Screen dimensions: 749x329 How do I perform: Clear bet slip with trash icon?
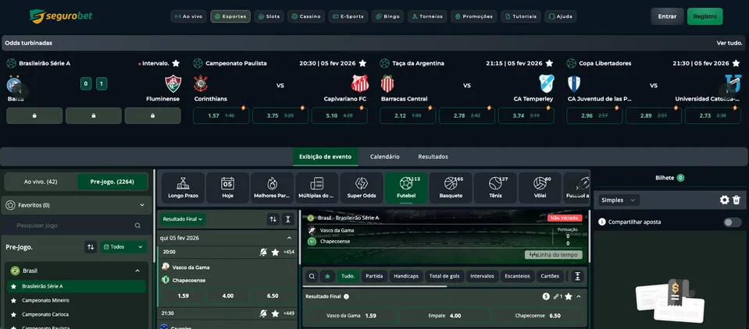coord(737,200)
